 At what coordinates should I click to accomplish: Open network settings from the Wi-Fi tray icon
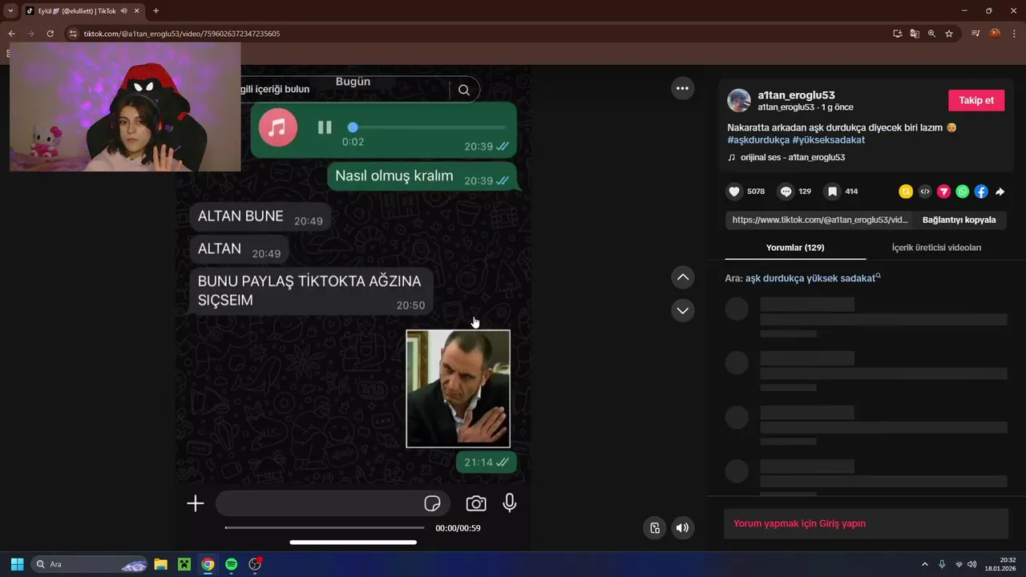pos(959,564)
